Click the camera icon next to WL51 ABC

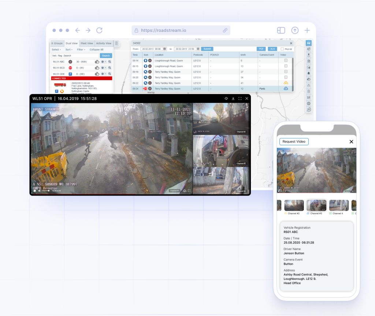pos(97,62)
